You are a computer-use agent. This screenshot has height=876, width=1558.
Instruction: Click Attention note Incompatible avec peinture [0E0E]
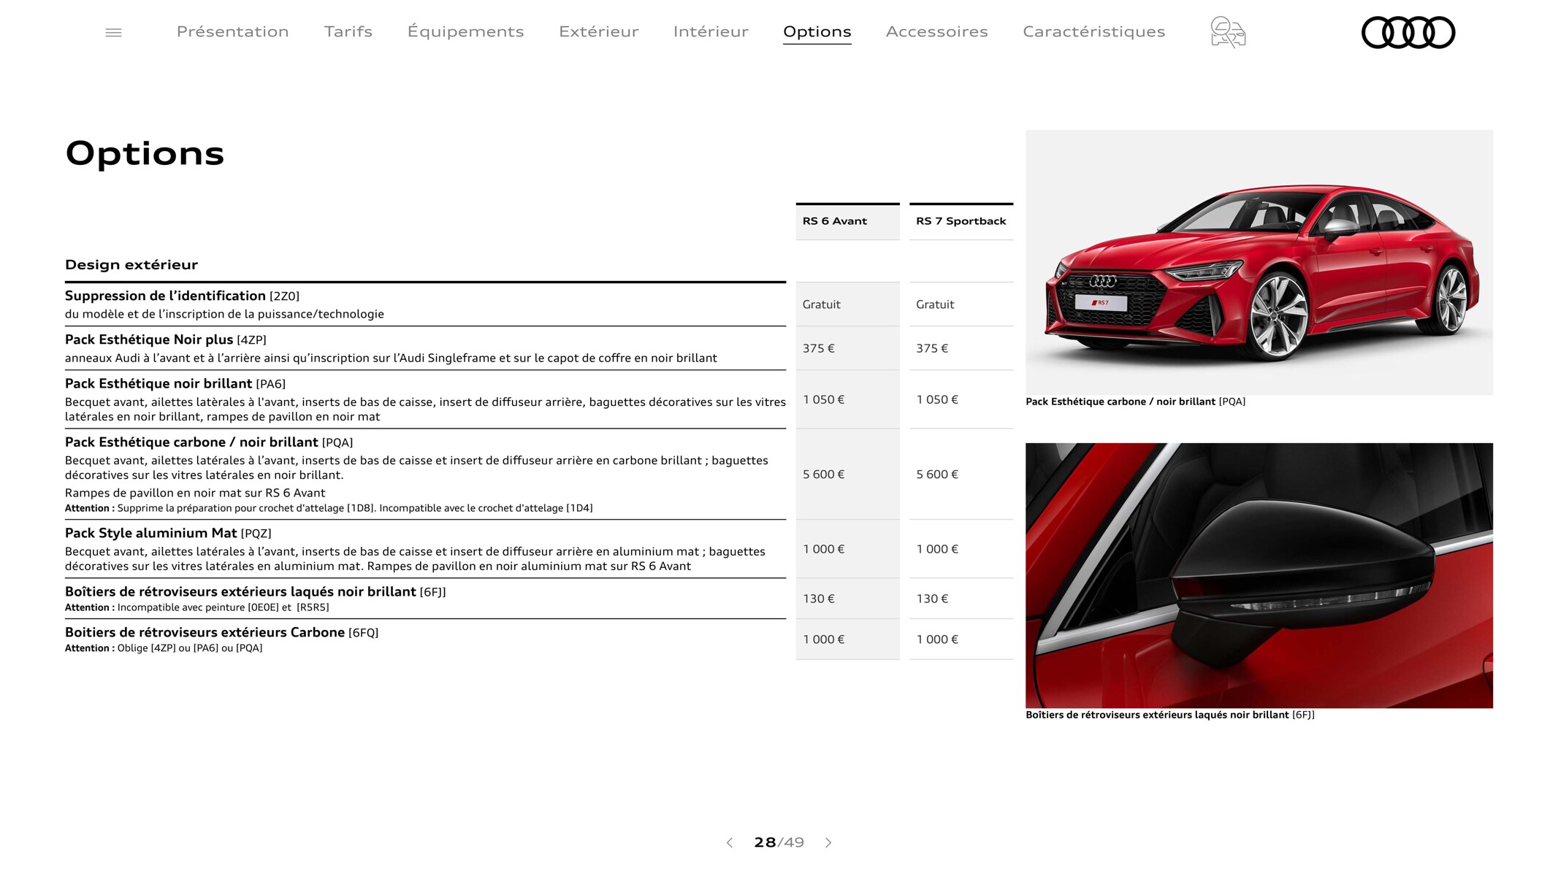pos(197,607)
